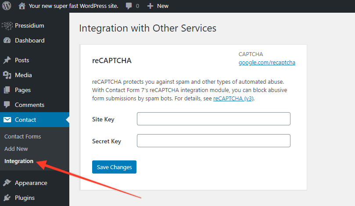Image resolution: width=355 pixels, height=206 pixels.
Task: Click the plus icon next to New
Action: pos(150,6)
